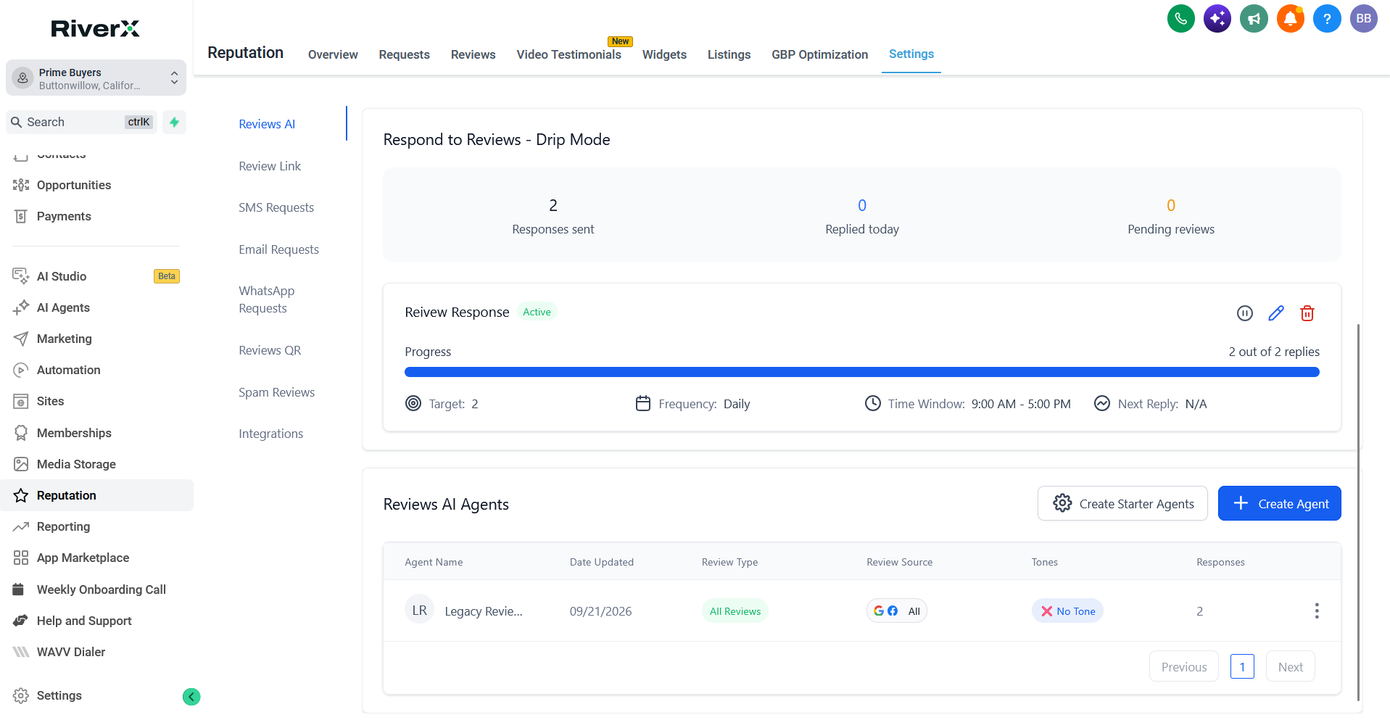Click the Create Starter Agents button
The height and width of the screenshot is (720, 1390).
pyautogui.click(x=1122, y=503)
